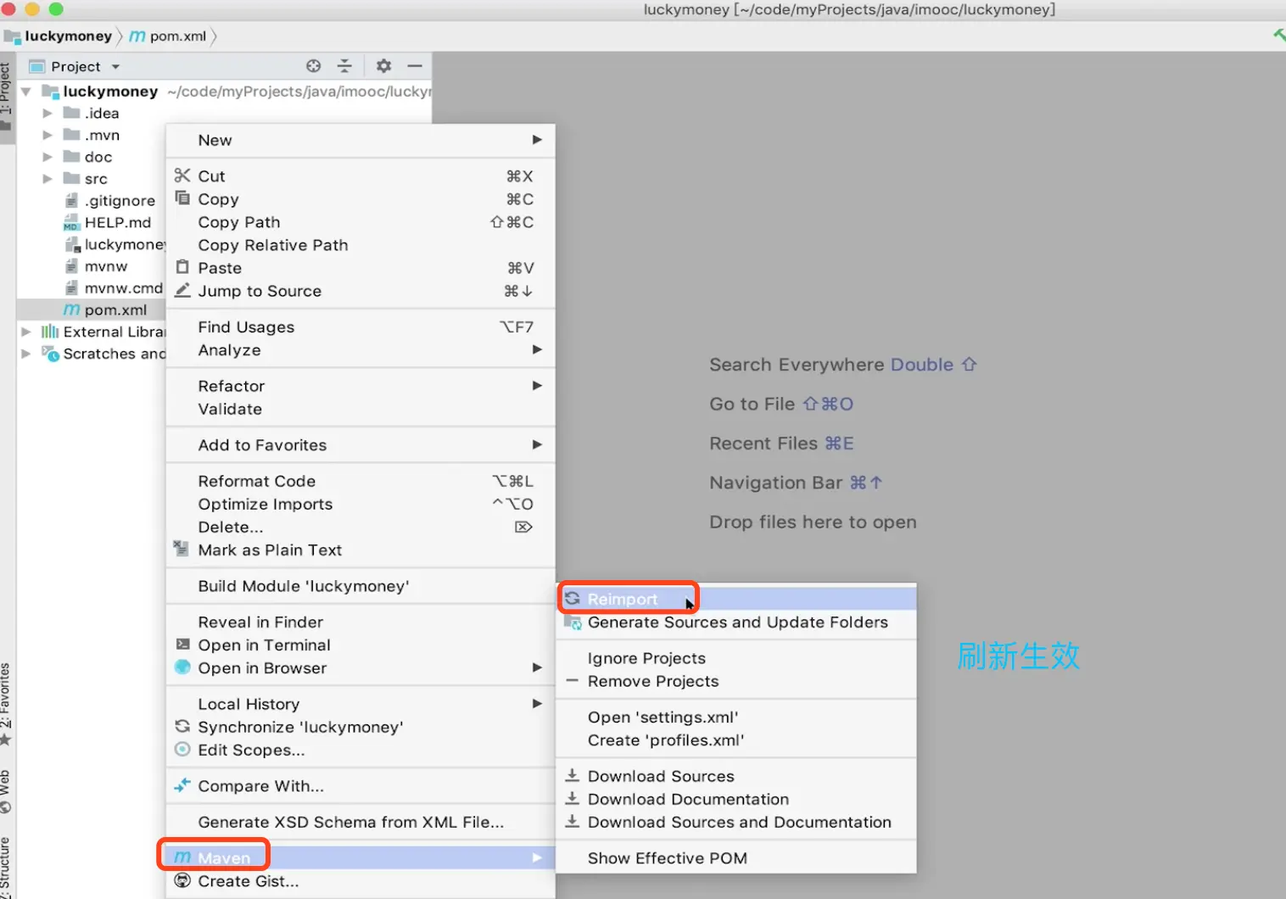Select Copy Path menu entry

[361, 222]
